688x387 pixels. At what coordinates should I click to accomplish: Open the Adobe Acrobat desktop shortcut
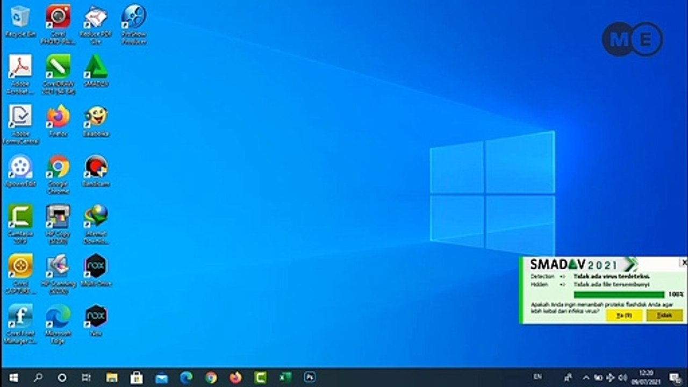(20, 74)
